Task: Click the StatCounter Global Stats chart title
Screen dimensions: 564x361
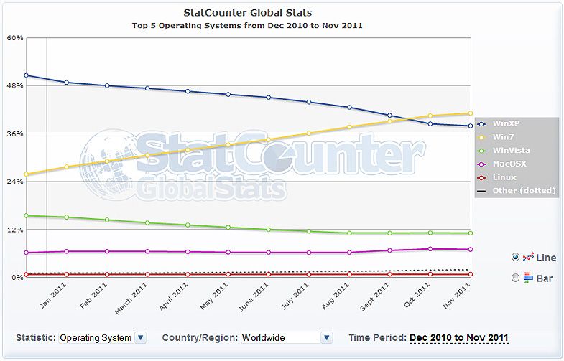Action: click(x=248, y=12)
